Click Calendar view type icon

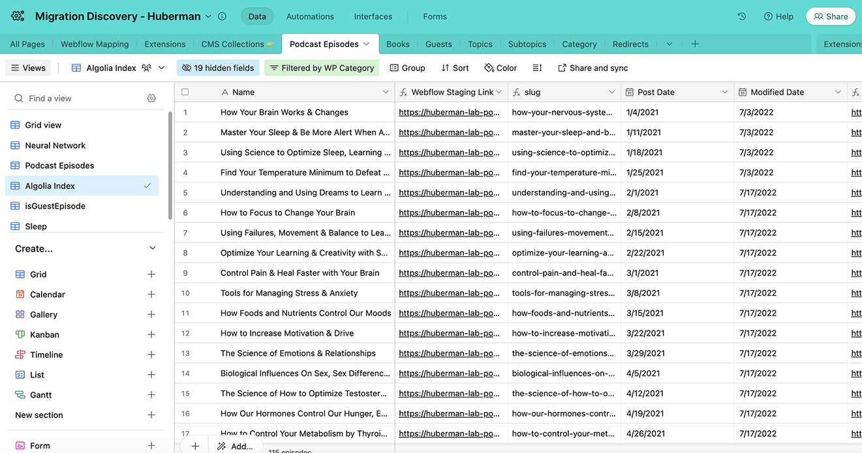tap(20, 295)
